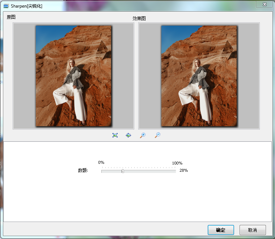Select the effect result preview on the right

199,76
